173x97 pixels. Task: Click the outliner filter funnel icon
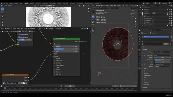168,5
